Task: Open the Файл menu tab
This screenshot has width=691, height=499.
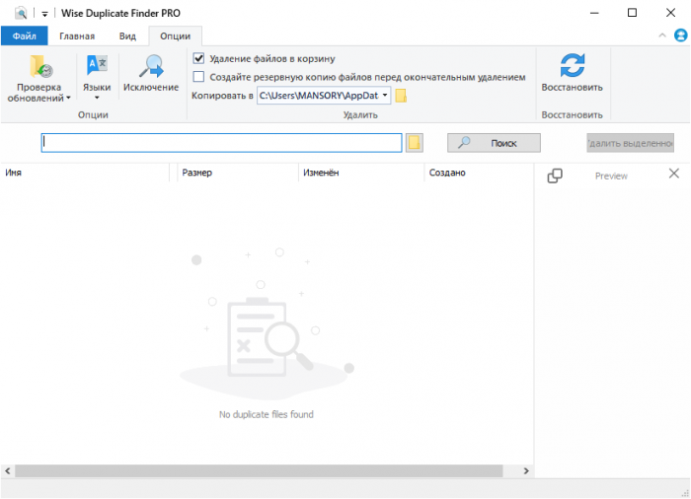Action: point(25,36)
